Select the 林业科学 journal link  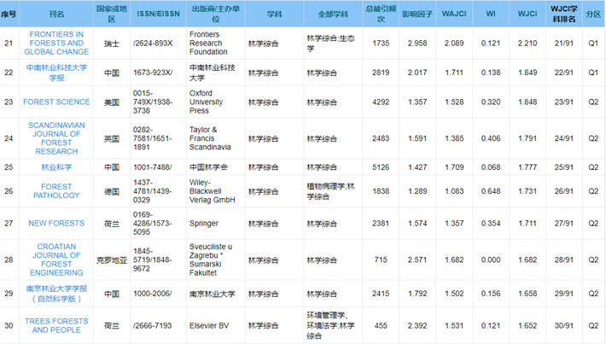[x=56, y=167]
